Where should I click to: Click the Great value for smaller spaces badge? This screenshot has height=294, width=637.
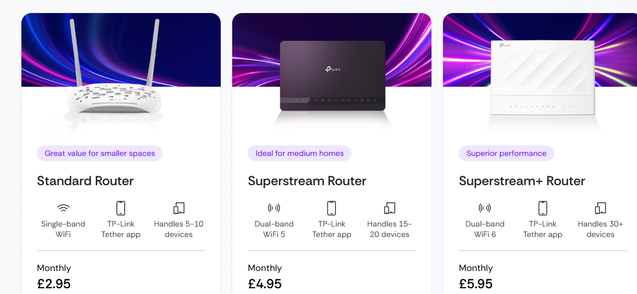coord(100,153)
